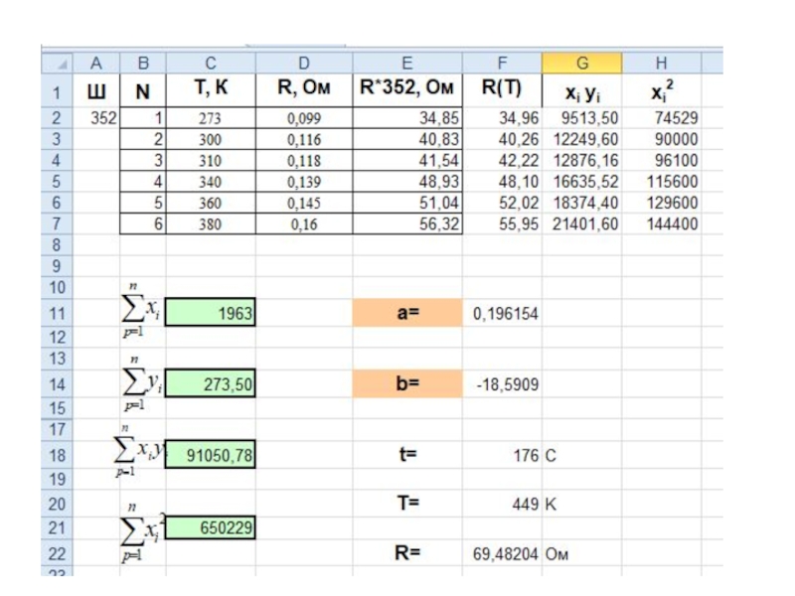This screenshot has width=795, height=596.
Task: Select the orange "b=" cell
Action: [x=408, y=382]
